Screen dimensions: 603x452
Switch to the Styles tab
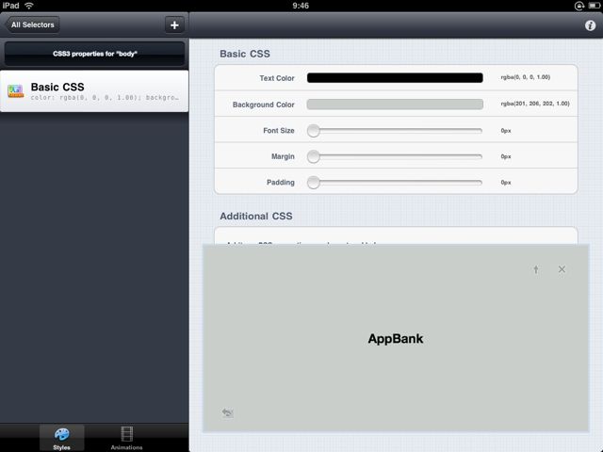tap(61, 438)
